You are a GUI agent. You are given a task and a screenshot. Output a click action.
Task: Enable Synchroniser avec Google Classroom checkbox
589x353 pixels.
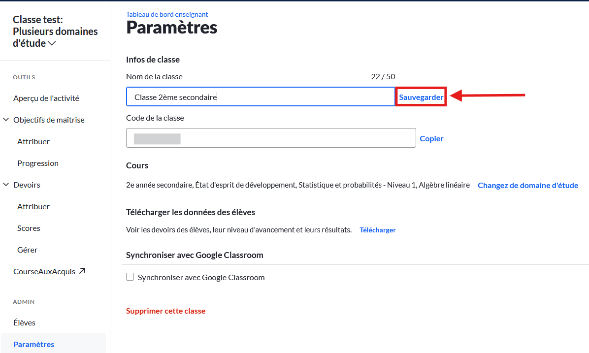click(x=130, y=277)
